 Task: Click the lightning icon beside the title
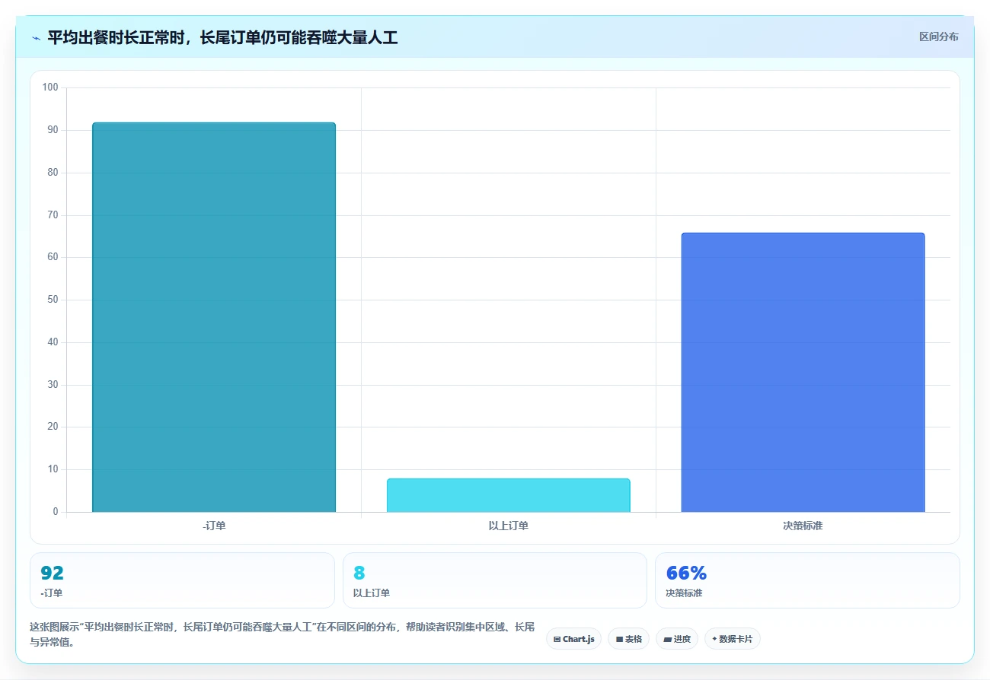[x=36, y=37]
